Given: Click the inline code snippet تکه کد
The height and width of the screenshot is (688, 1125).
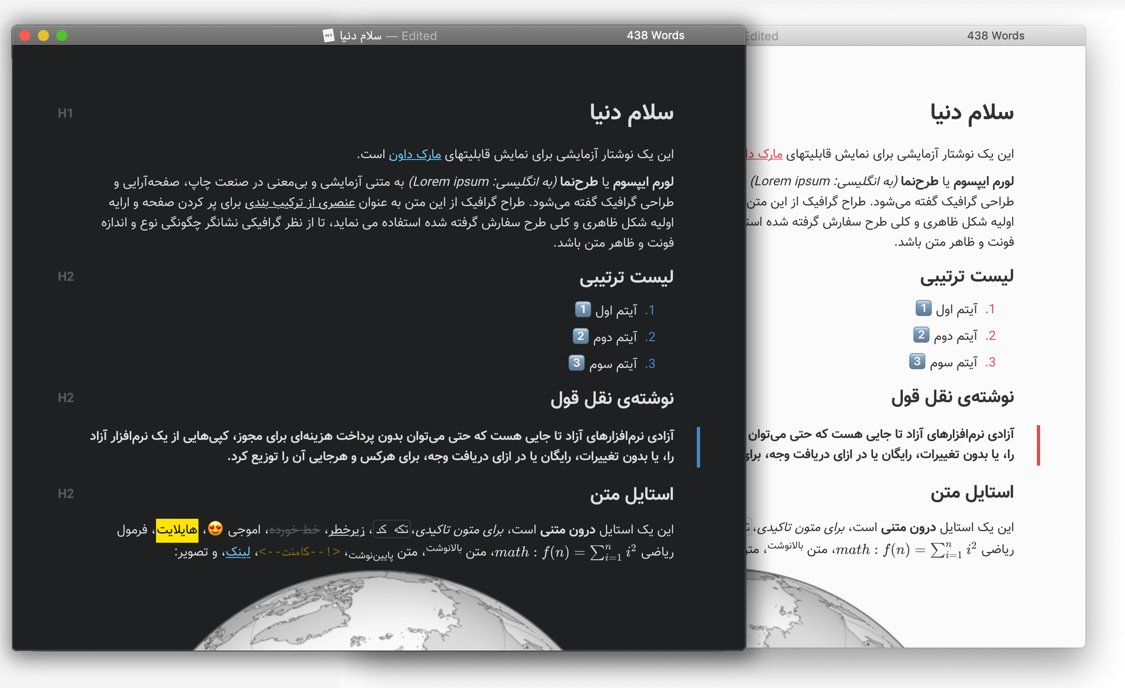Looking at the screenshot, I should coord(392,529).
